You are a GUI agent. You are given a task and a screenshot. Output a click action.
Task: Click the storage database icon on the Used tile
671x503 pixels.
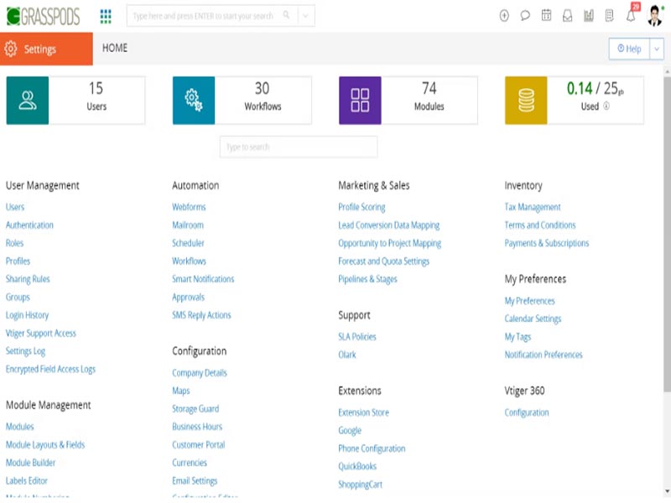(x=524, y=99)
